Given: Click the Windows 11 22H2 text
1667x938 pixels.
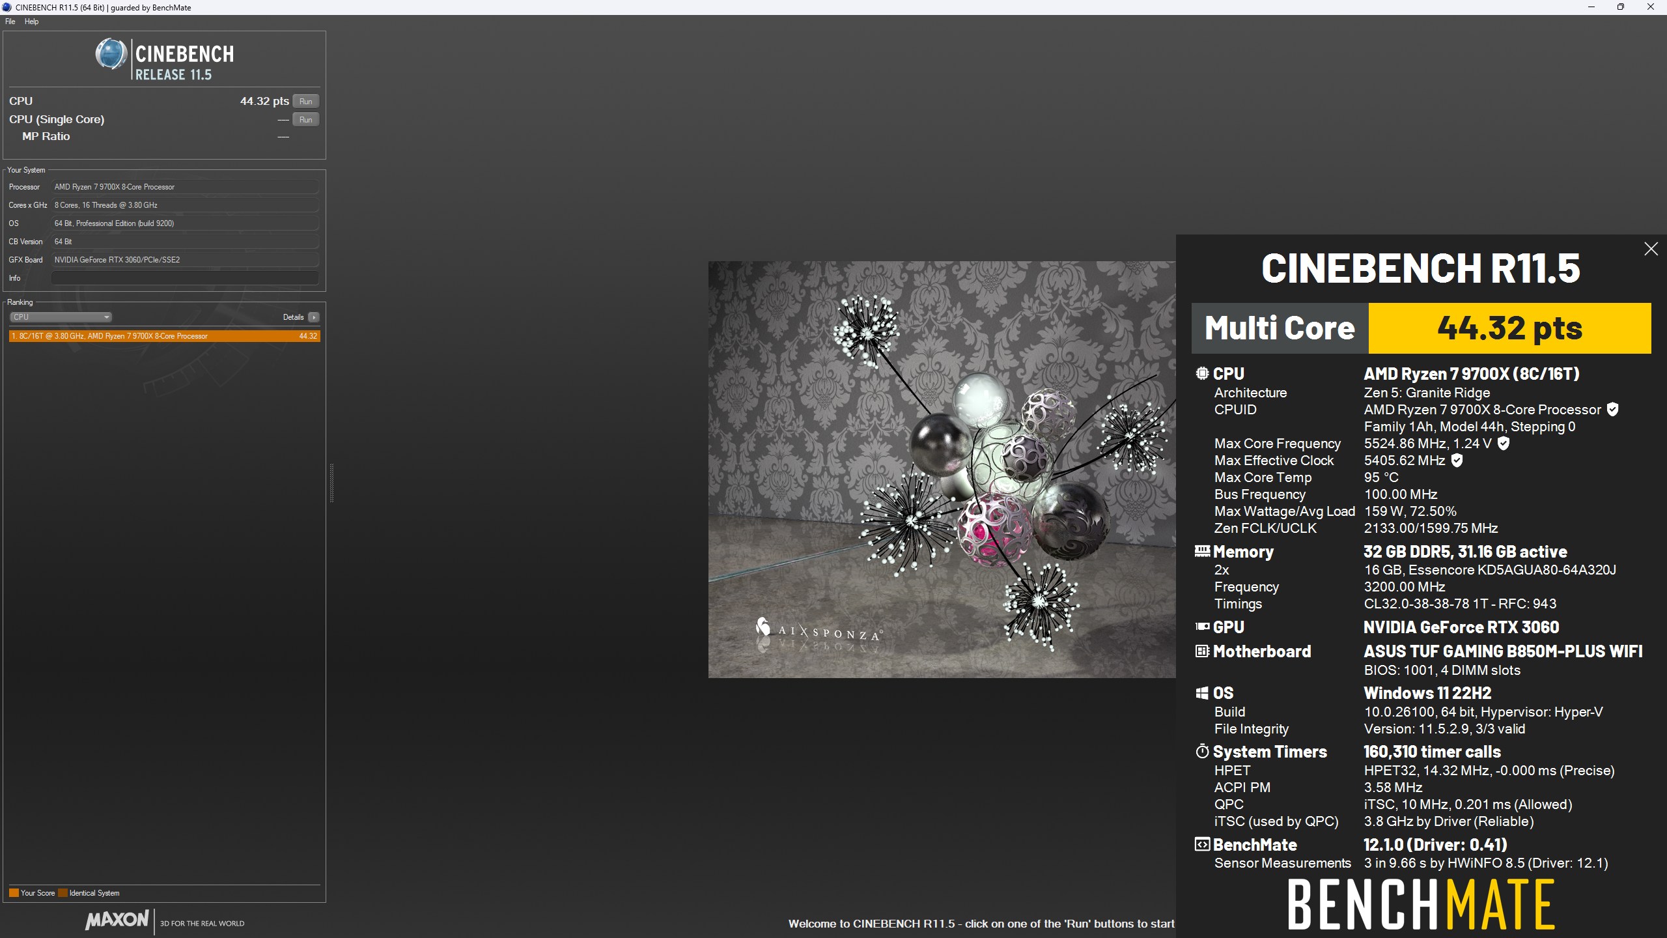Looking at the screenshot, I should tap(1427, 693).
